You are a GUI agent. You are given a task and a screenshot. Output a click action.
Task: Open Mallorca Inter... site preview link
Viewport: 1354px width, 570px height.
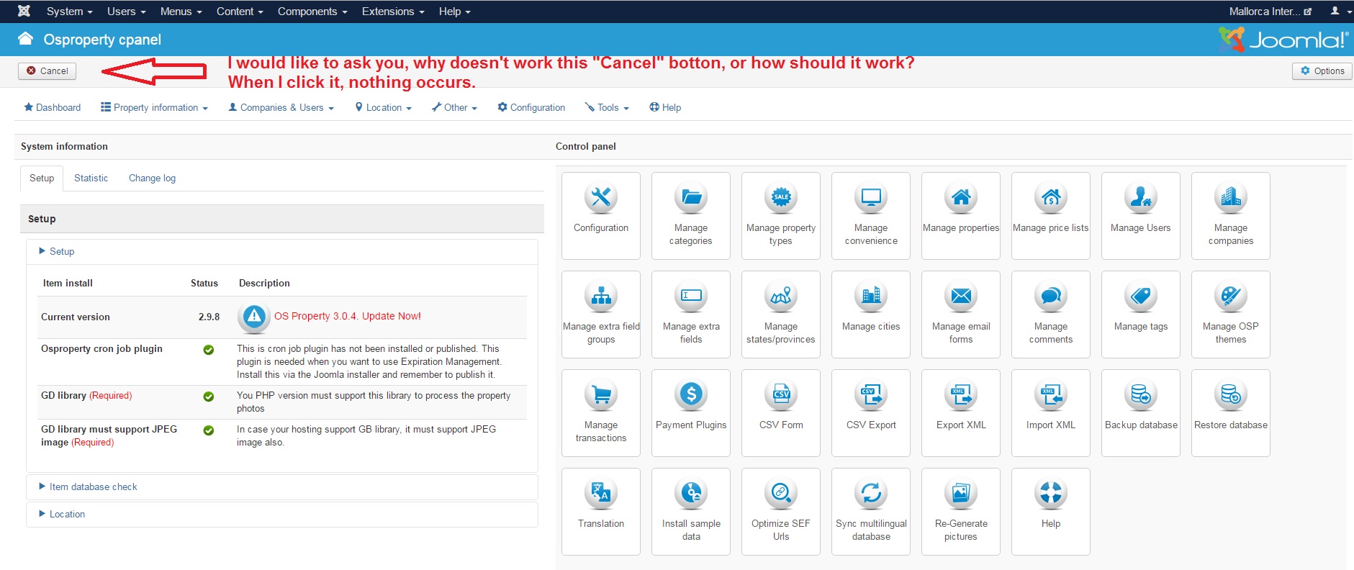(1270, 12)
